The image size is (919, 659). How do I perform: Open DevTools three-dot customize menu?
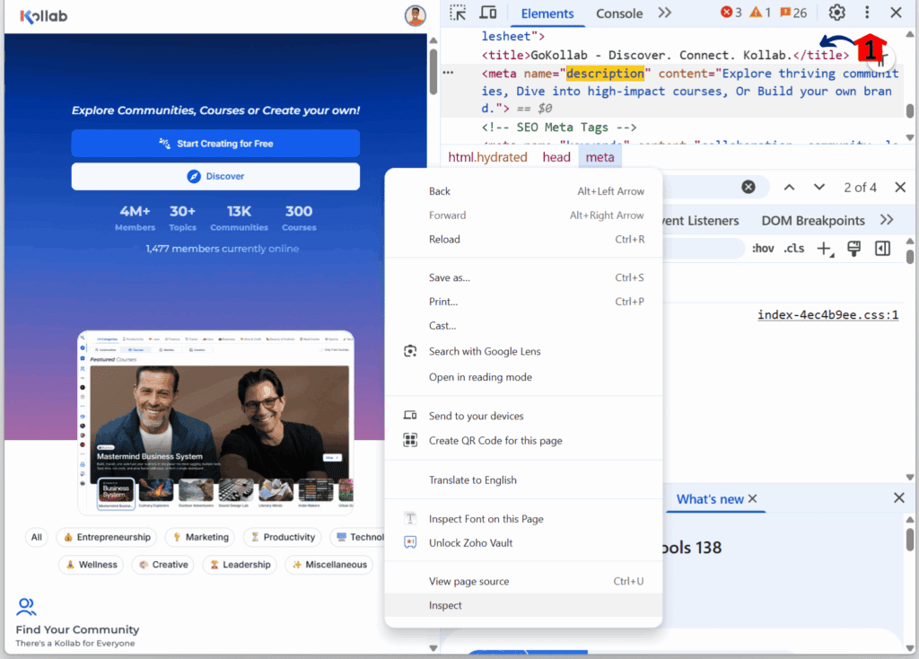(867, 13)
